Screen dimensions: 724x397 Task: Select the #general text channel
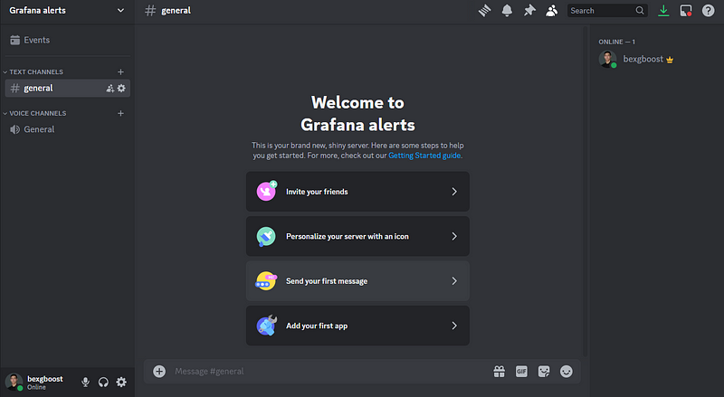point(67,88)
